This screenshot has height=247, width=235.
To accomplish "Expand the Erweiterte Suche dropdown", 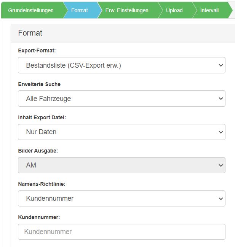I will [x=121, y=98].
